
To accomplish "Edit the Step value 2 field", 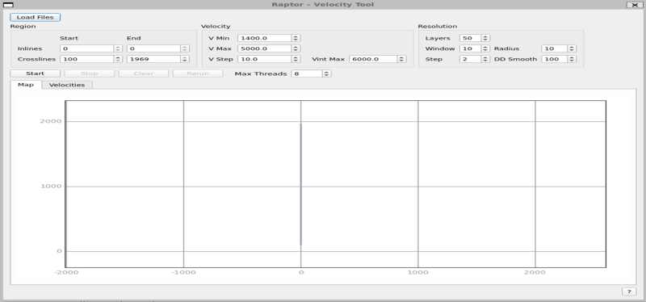I will click(x=471, y=59).
